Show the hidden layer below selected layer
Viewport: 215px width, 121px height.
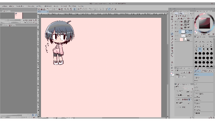tap(176, 36)
